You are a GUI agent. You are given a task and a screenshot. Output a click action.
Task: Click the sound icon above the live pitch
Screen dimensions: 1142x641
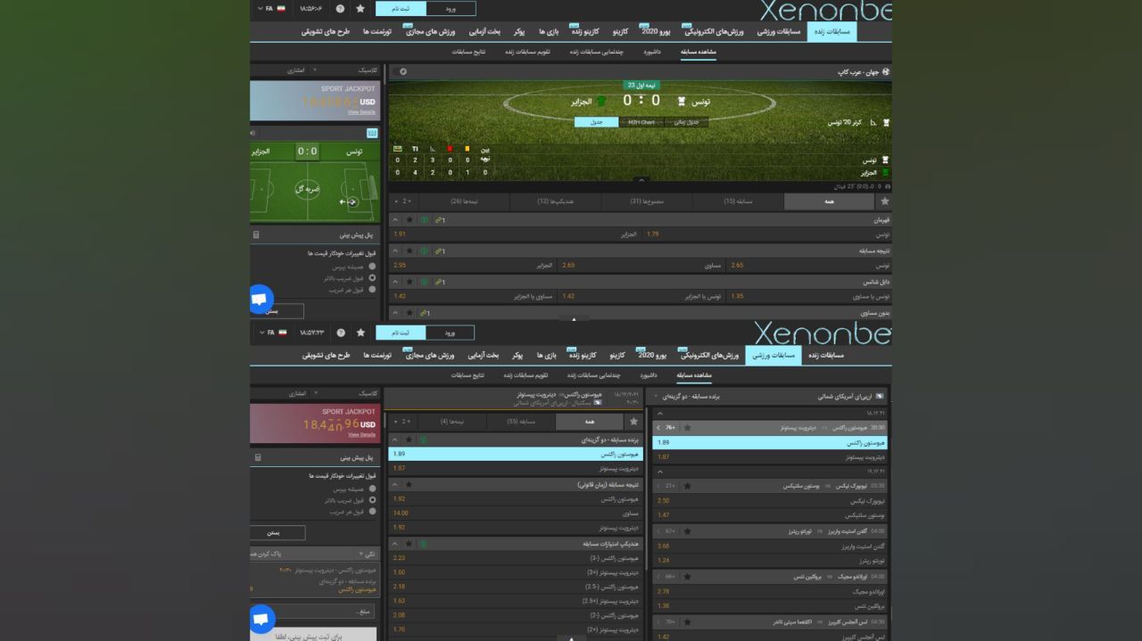click(252, 133)
